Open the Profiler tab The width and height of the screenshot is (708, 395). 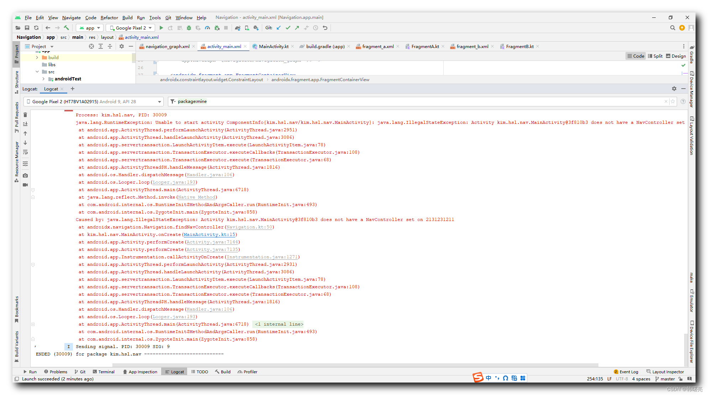[x=248, y=372]
